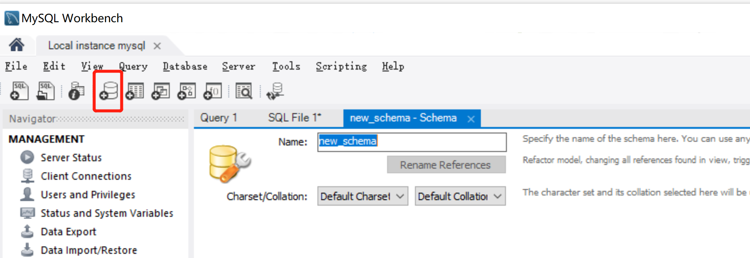This screenshot has width=750, height=258.
Task: Search table data toolbar icon
Action: click(244, 91)
